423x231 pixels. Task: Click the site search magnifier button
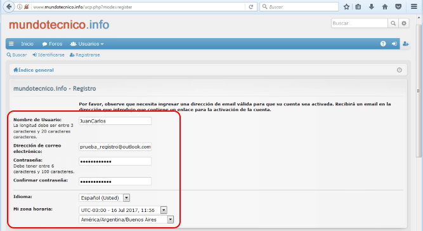pyautogui.click(x=393, y=23)
